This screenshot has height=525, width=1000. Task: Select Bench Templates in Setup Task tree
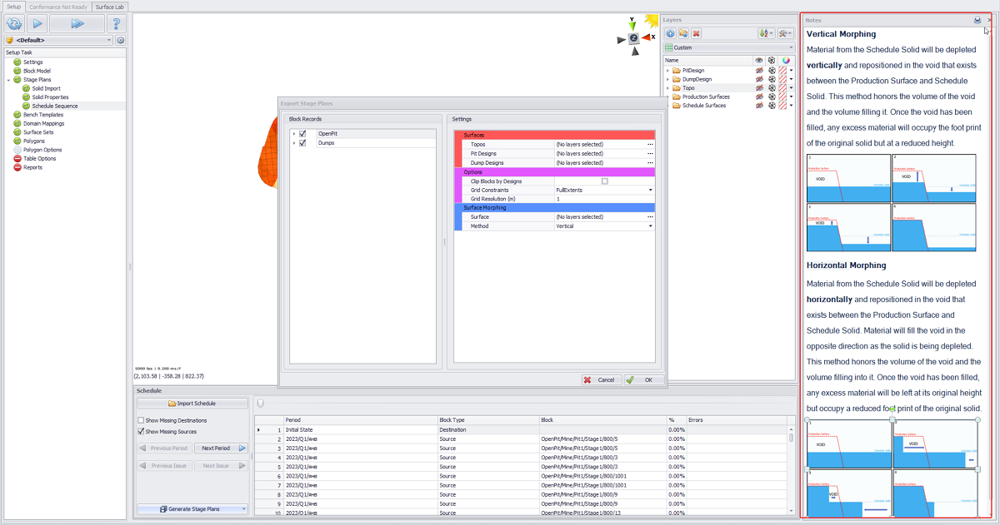[x=42, y=115]
